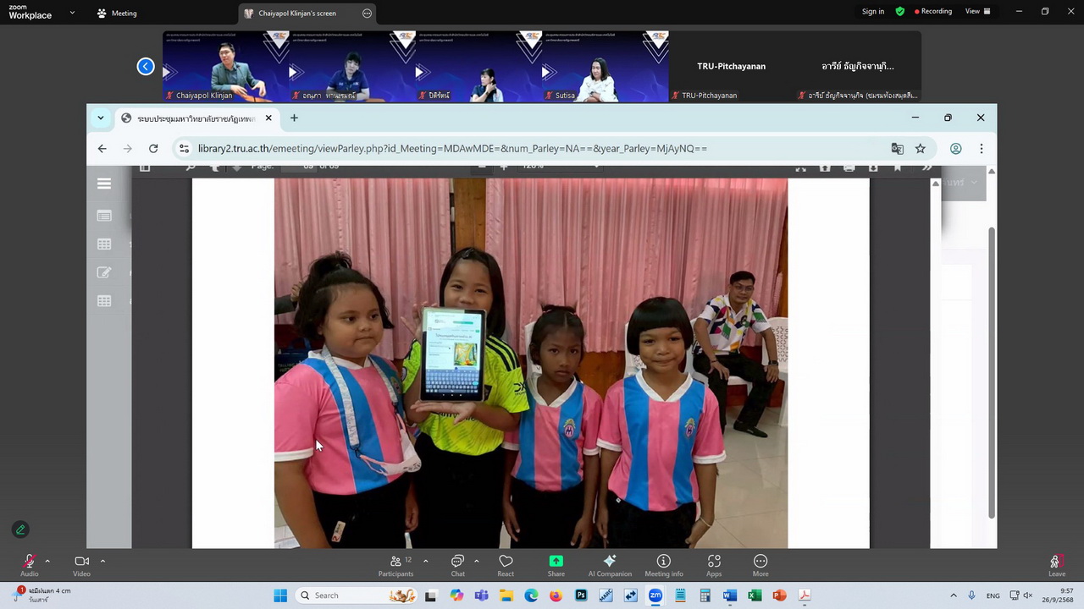Open the Participants panel
1084x609 pixels.
(395, 562)
